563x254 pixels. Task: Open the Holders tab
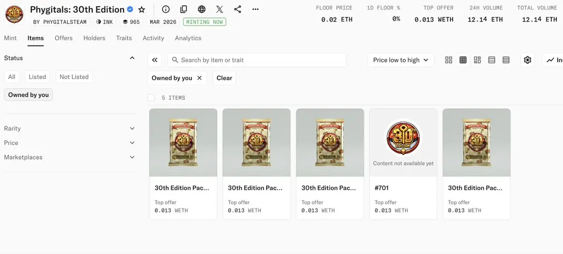pyautogui.click(x=94, y=38)
